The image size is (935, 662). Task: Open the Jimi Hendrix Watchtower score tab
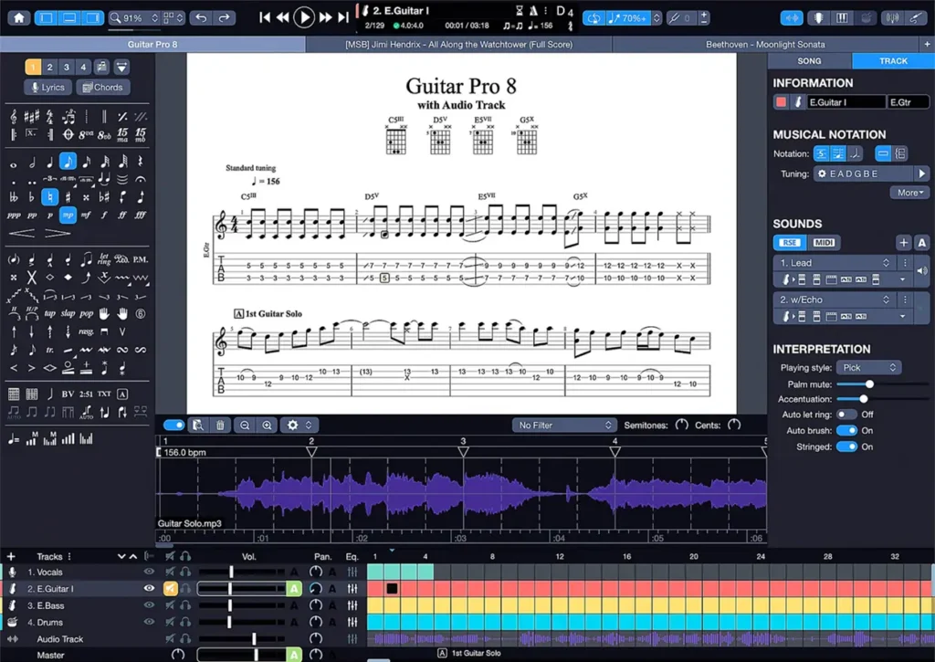tap(458, 44)
